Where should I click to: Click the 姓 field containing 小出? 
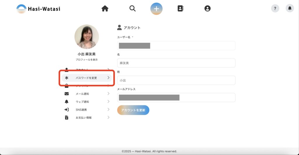tap(176, 80)
